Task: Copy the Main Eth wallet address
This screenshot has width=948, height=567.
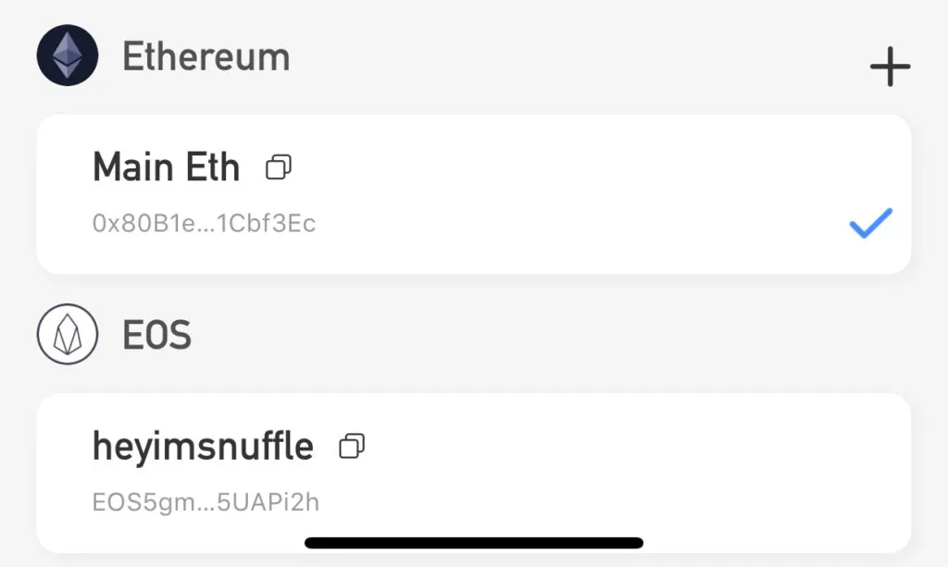Action: click(279, 167)
